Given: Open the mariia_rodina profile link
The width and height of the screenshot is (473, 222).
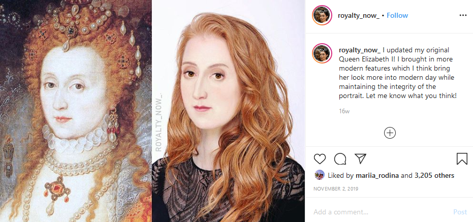Looking at the screenshot, I should tap(377, 176).
